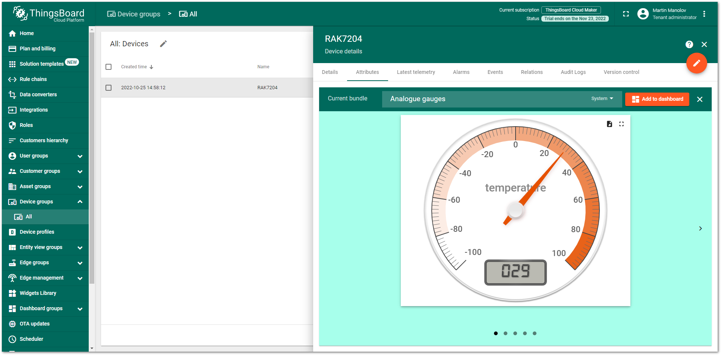Open user profile avatar menu
This screenshot has width=721, height=355.
(643, 14)
